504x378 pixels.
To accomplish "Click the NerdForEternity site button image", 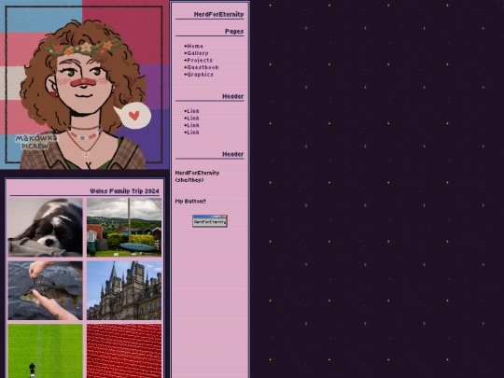I will coord(210,221).
